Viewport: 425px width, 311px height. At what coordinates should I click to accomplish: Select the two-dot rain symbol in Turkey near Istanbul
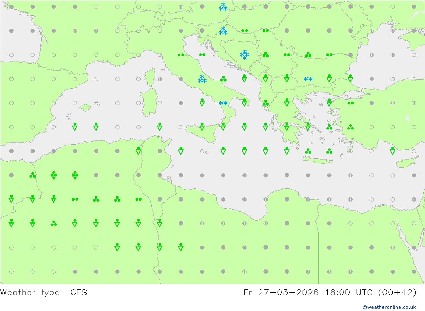pyautogui.click(x=351, y=103)
